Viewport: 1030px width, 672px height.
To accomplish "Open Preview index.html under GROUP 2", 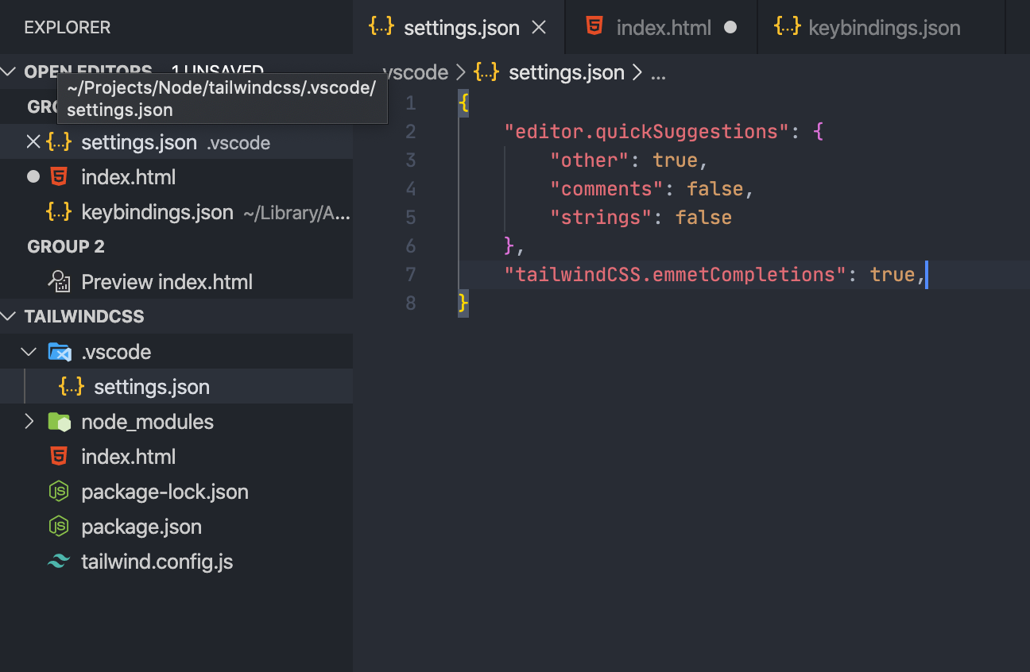I will click(x=167, y=281).
